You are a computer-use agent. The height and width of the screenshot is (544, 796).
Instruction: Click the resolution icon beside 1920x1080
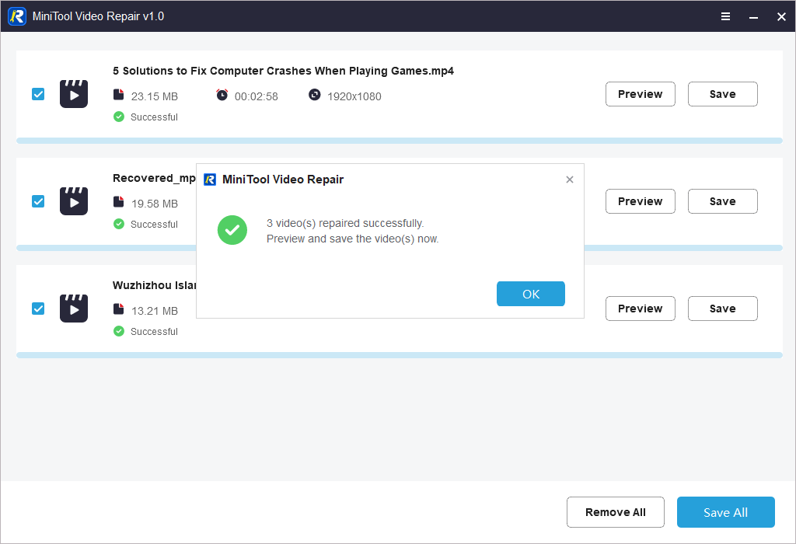[314, 95]
